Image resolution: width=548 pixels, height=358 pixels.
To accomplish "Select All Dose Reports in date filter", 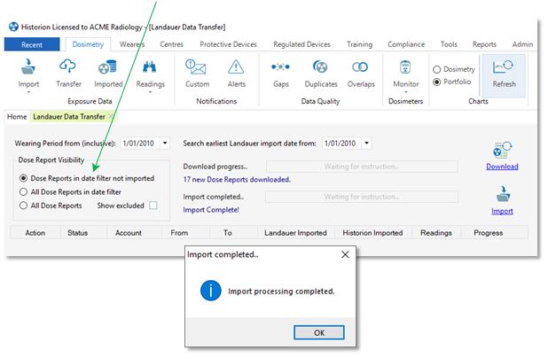I will point(23,192).
